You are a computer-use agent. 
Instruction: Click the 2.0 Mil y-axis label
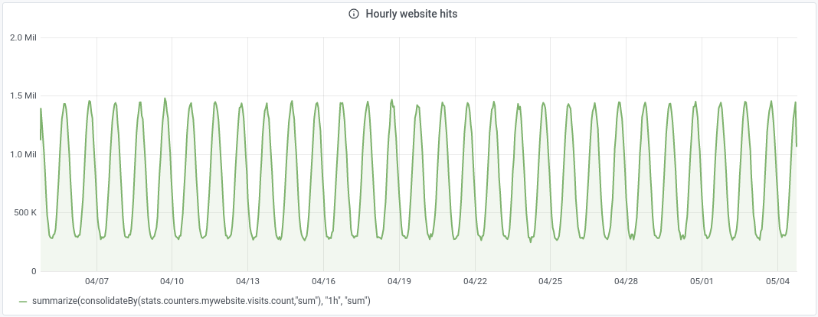22,37
